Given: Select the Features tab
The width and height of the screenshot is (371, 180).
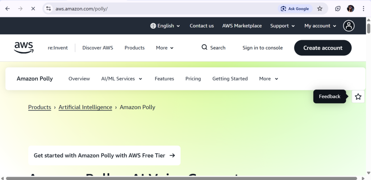Looking at the screenshot, I should click(164, 78).
